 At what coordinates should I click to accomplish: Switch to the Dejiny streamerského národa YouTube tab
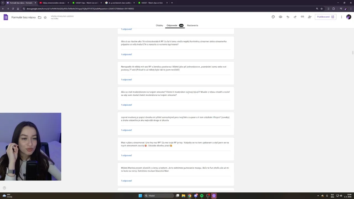53,3
